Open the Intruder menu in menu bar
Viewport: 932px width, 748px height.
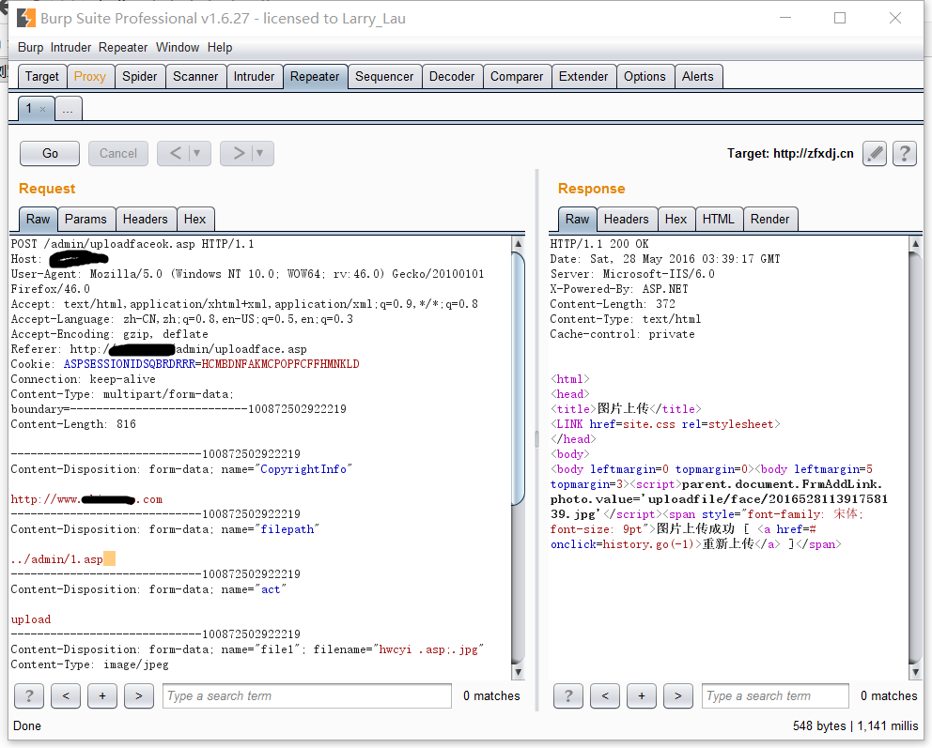[x=70, y=48]
